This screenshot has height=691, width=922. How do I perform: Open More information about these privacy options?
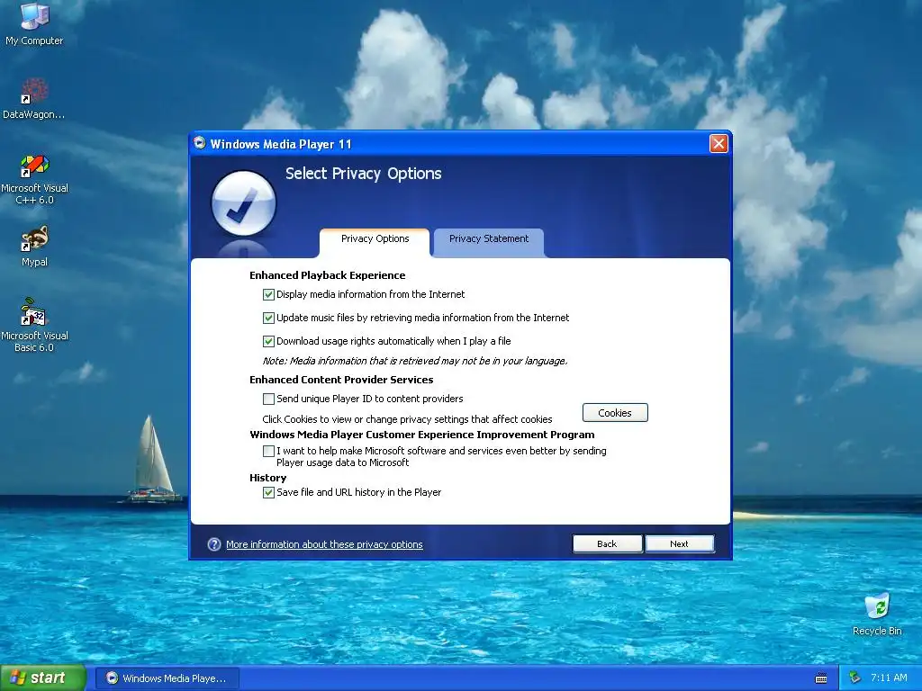tap(324, 544)
